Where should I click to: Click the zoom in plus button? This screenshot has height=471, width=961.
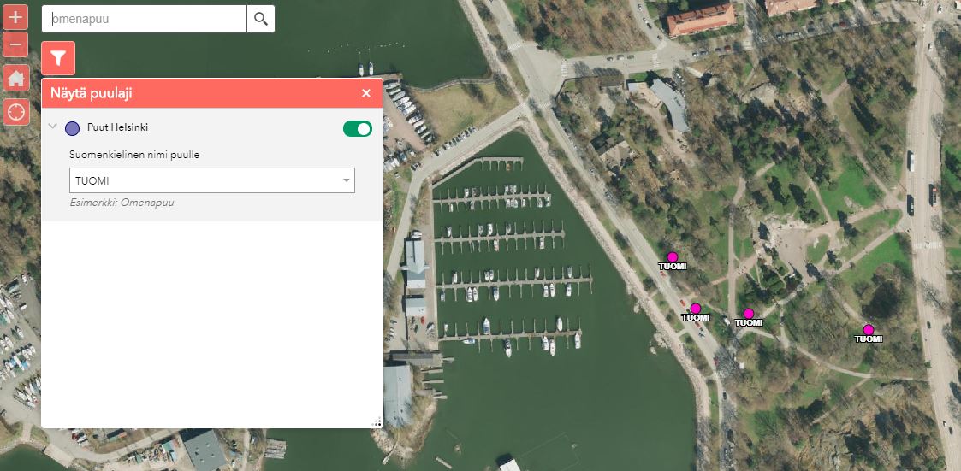(x=15, y=17)
